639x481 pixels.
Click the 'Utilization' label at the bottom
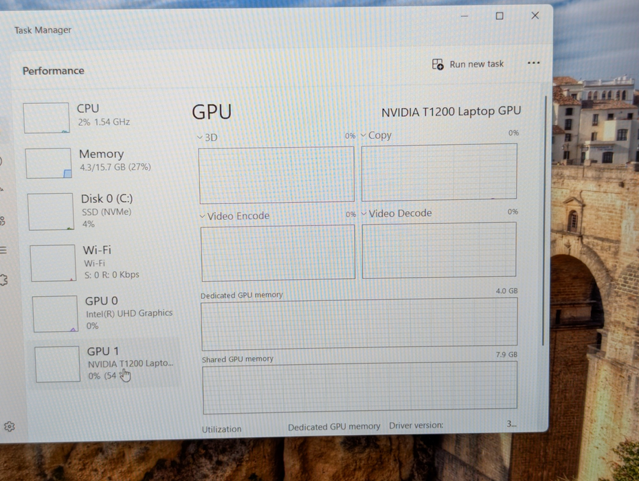(x=222, y=429)
